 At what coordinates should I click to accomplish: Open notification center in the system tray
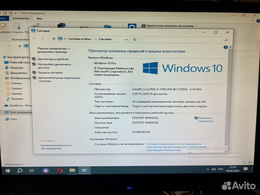pyautogui.click(x=246, y=169)
